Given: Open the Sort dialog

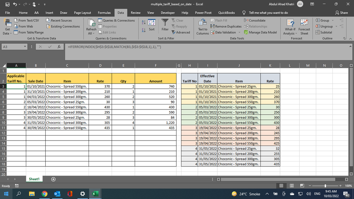Looking at the screenshot, I should click(152, 25).
